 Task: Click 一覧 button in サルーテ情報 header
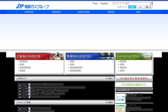[x=109, y=102]
